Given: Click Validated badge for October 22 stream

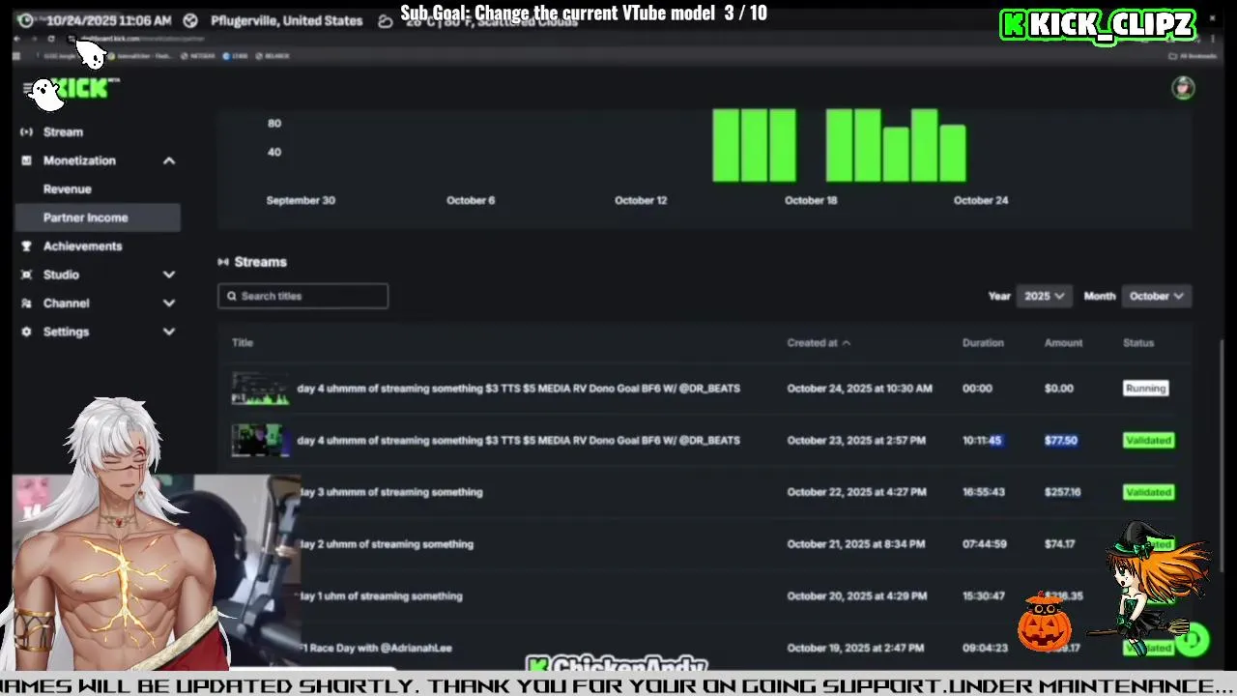Looking at the screenshot, I should pos(1148,492).
